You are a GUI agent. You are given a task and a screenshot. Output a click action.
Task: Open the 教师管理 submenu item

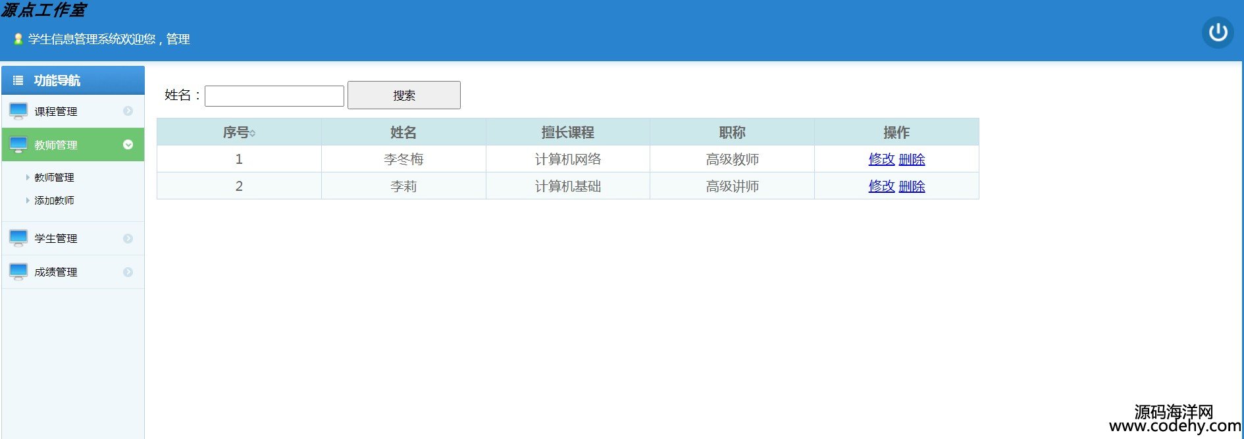click(x=54, y=178)
